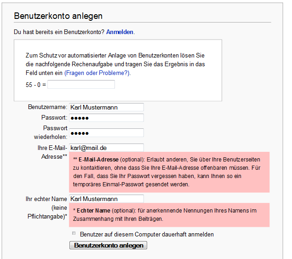This screenshot has width=292, height=259.
Task: Click the 'Benutzername:' field label
Action: [47, 107]
